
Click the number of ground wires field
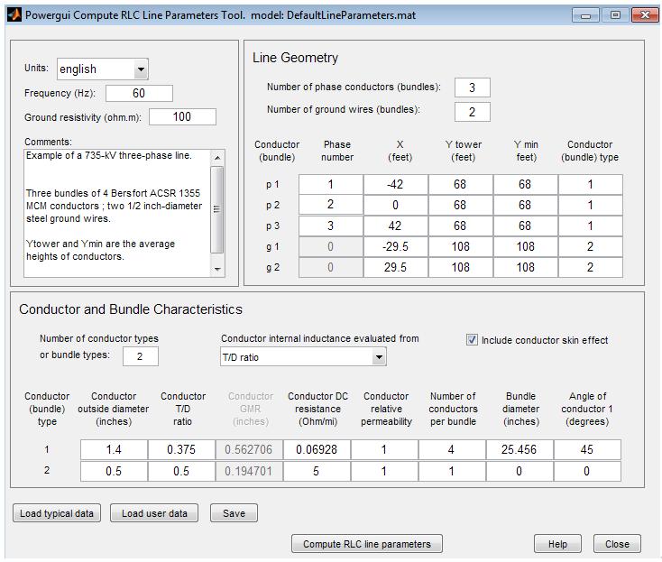[473, 112]
